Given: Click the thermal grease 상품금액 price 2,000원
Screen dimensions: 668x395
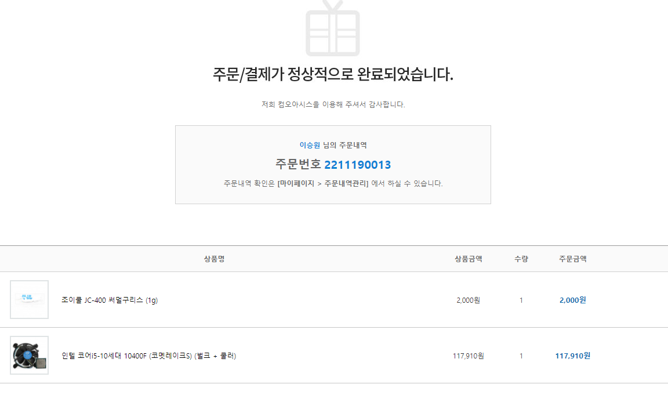Looking at the screenshot, I should [x=469, y=300].
